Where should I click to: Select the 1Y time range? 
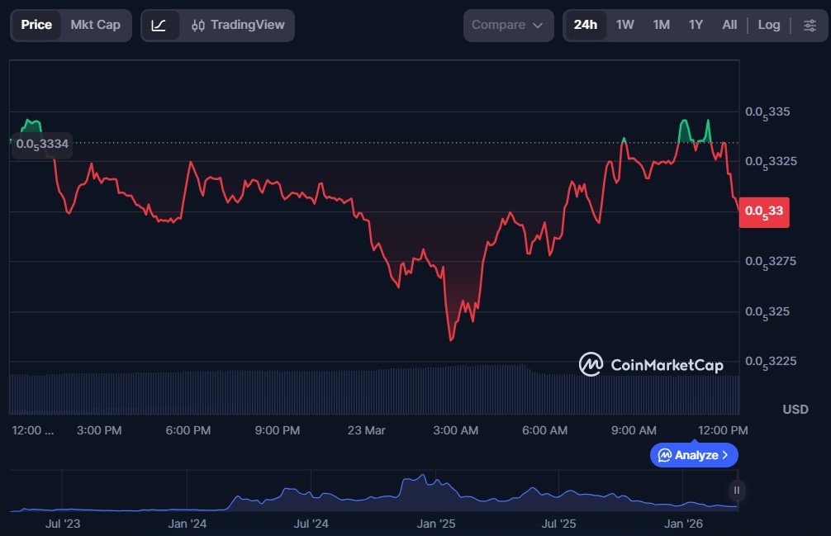(696, 25)
